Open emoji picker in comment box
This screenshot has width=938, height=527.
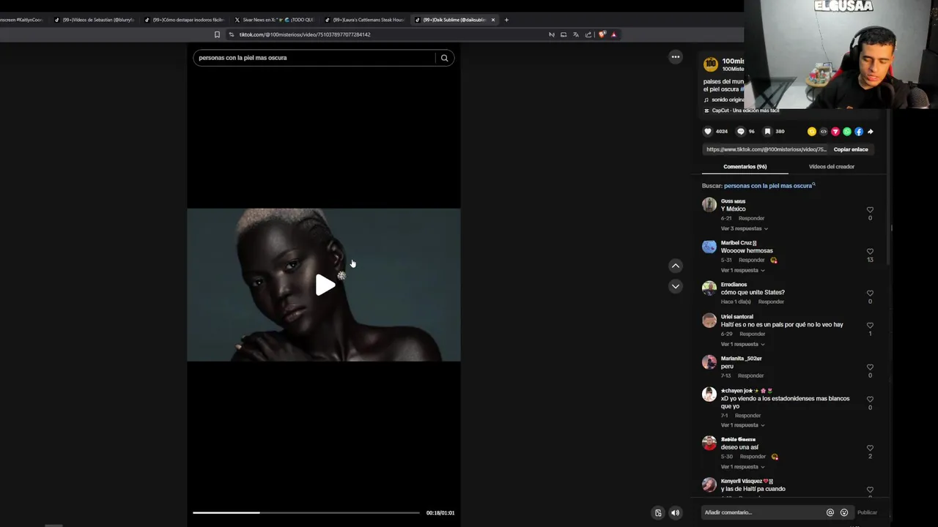pyautogui.click(x=844, y=512)
